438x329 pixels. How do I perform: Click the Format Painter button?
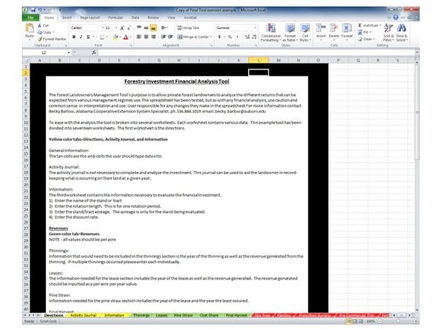[x=51, y=38]
